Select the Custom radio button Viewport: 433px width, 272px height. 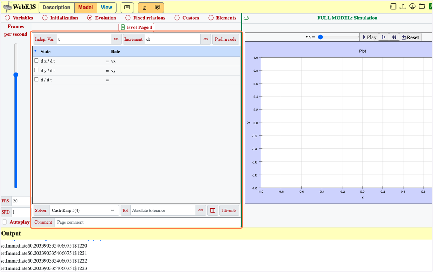177,18
